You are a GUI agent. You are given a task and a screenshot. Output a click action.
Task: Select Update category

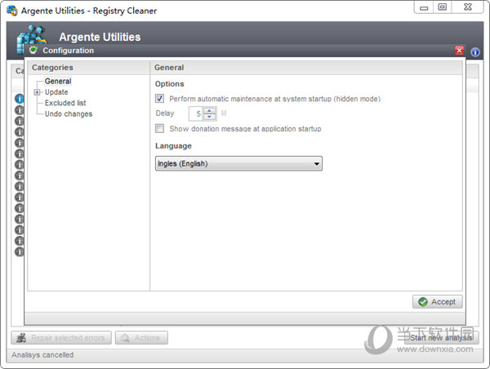coord(56,92)
